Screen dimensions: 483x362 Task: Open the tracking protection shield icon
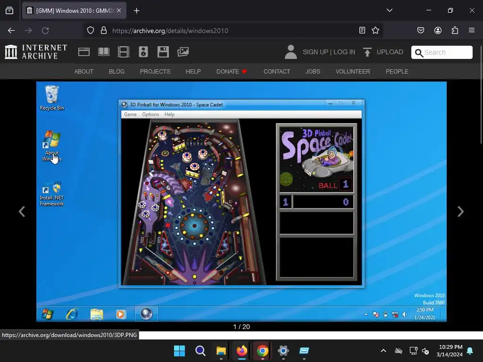click(91, 31)
